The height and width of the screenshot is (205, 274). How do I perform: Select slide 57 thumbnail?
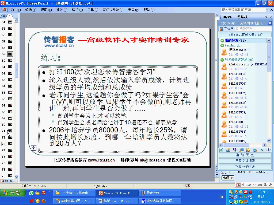(x=10, y=41)
